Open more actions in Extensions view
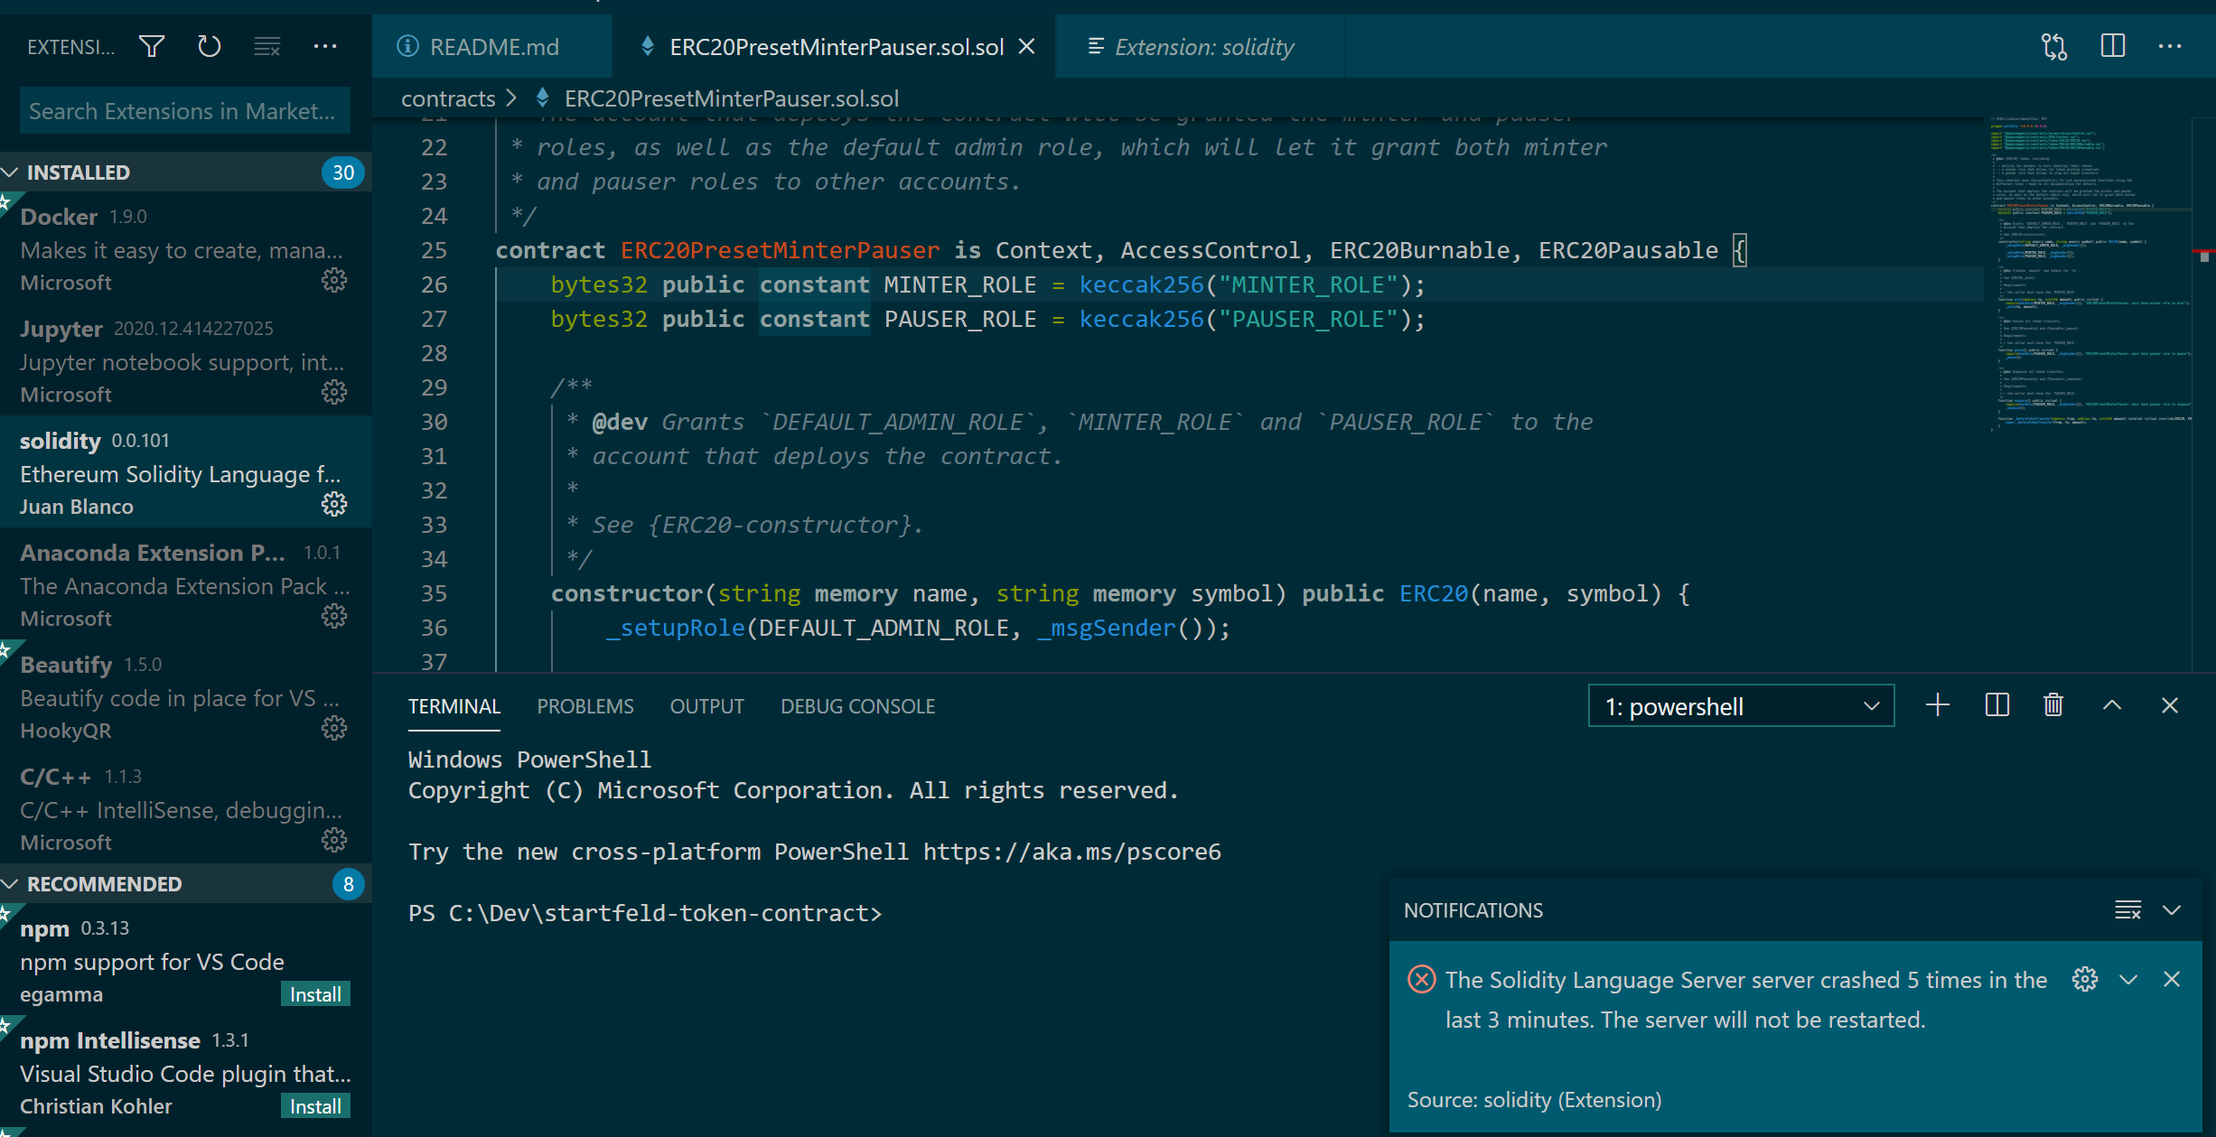Image resolution: width=2216 pixels, height=1137 pixels. [325, 45]
